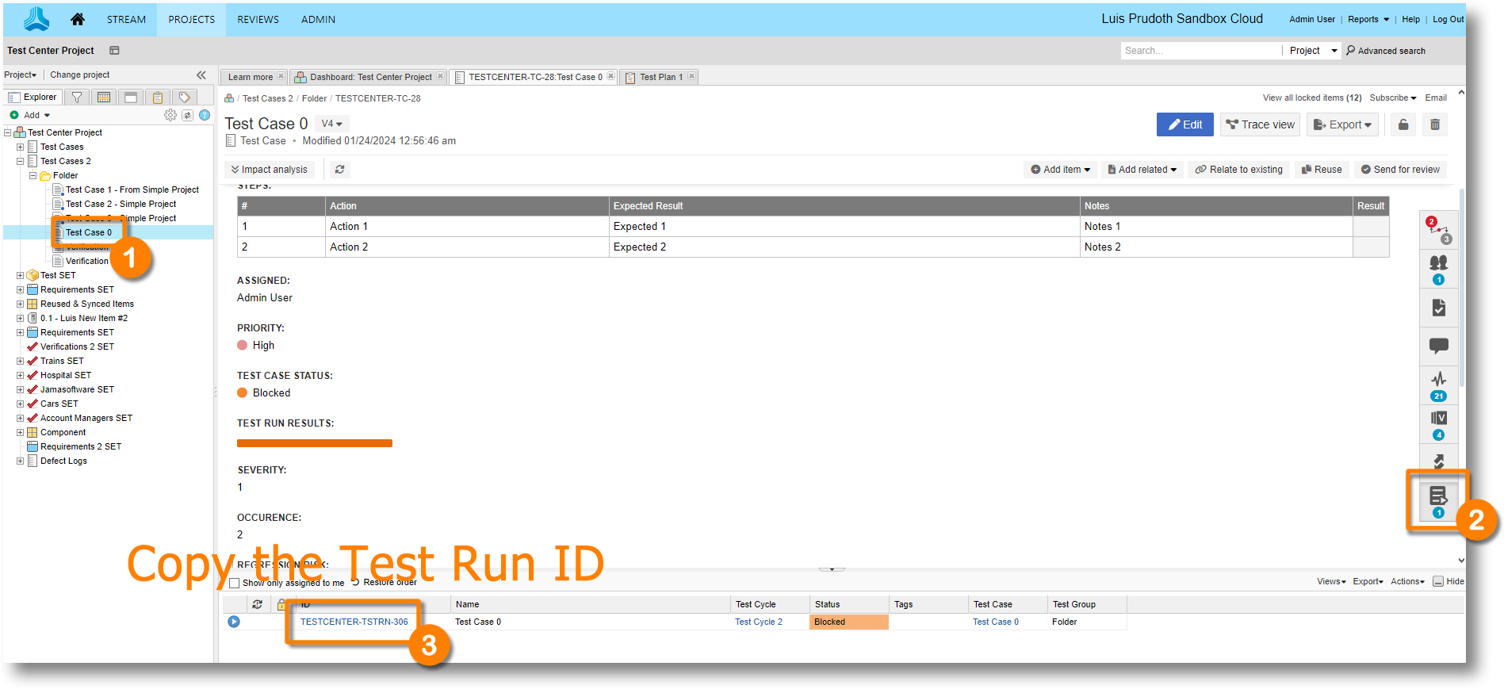Click the search input field
This screenshot has height=689, width=1504.
coord(1199,51)
